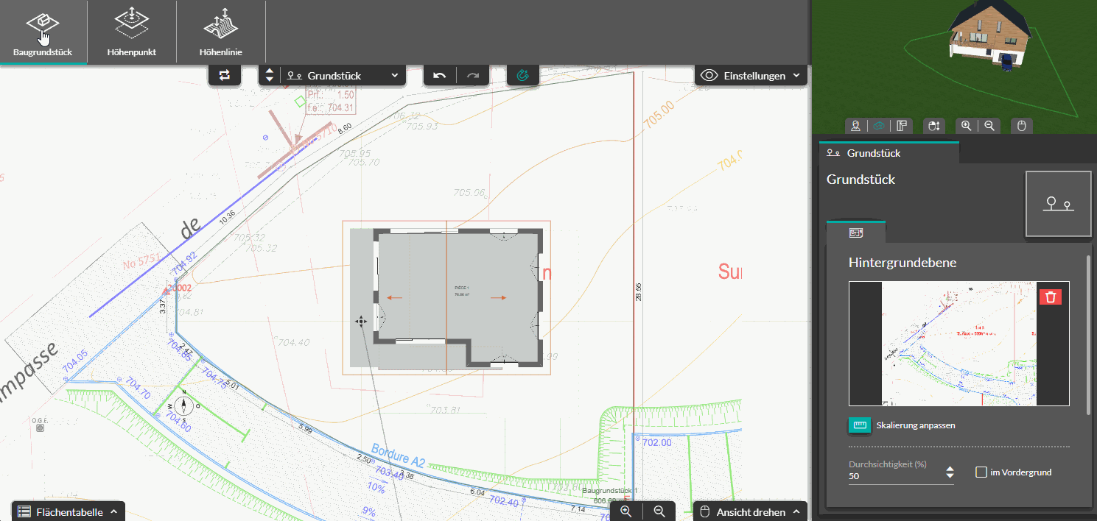
Task: Zoom out the 2D plan view
Action: [x=659, y=511]
